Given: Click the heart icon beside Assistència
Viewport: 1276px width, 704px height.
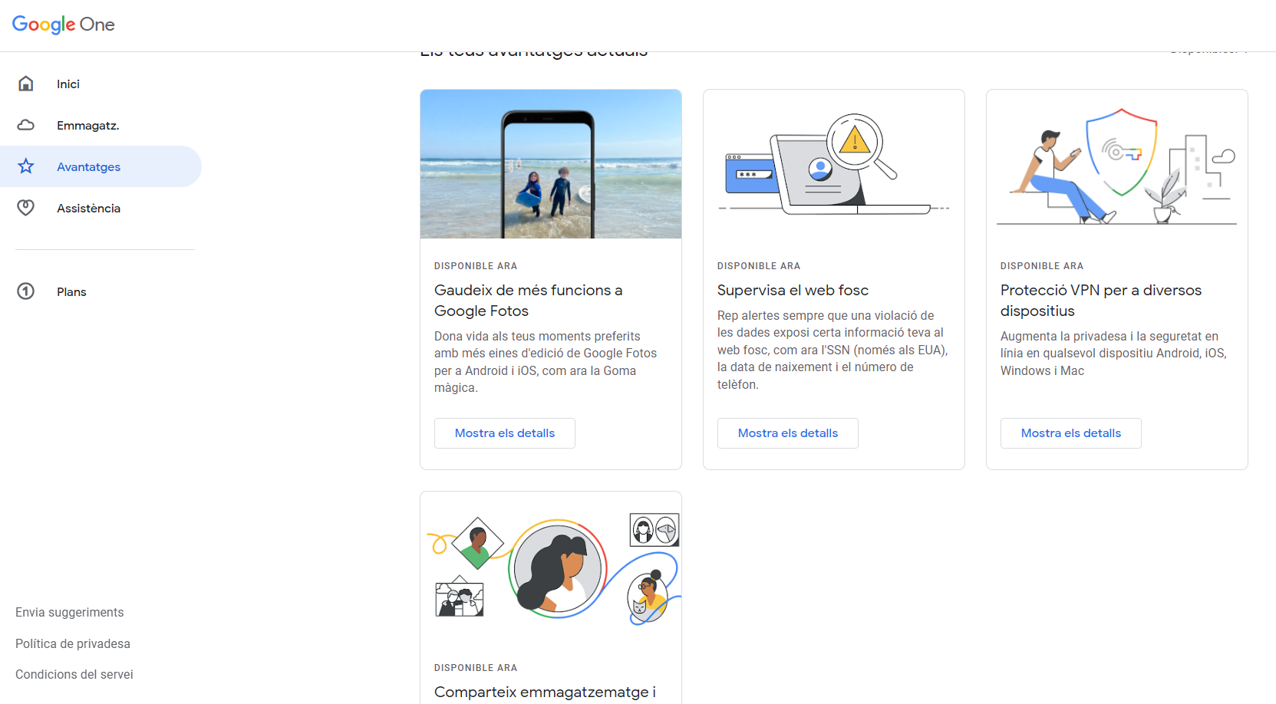Looking at the screenshot, I should [x=26, y=208].
